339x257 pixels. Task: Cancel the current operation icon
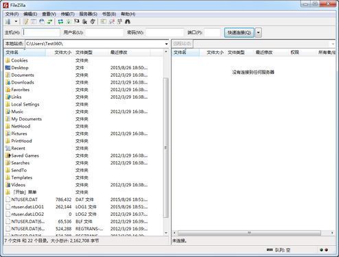(x=77, y=22)
